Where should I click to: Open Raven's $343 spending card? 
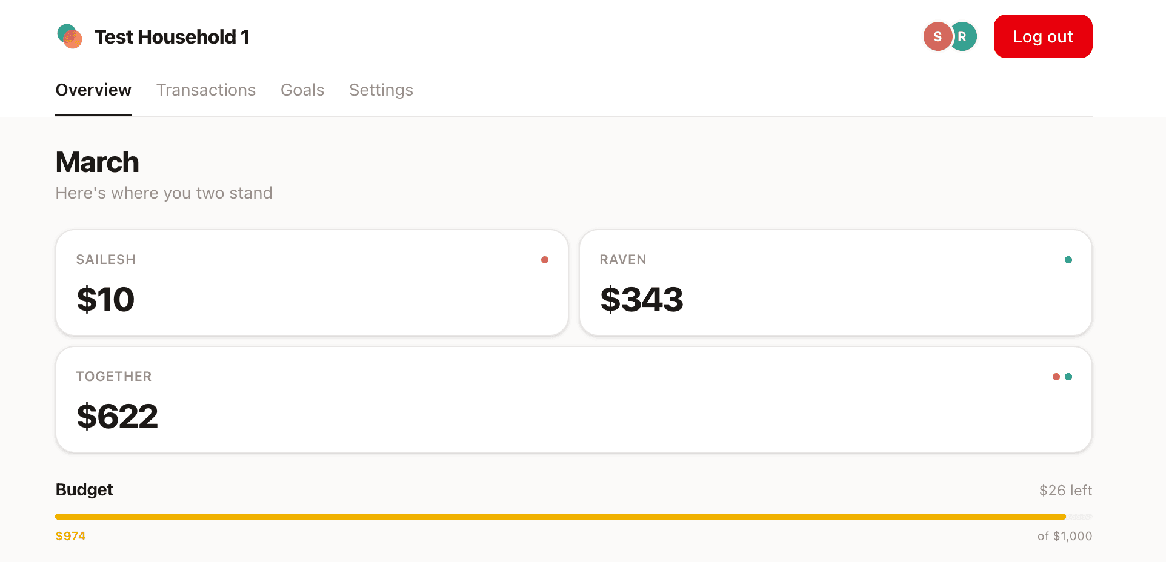click(836, 282)
